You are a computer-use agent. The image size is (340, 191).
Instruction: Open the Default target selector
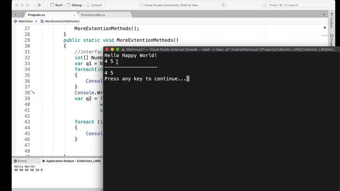[95, 5]
